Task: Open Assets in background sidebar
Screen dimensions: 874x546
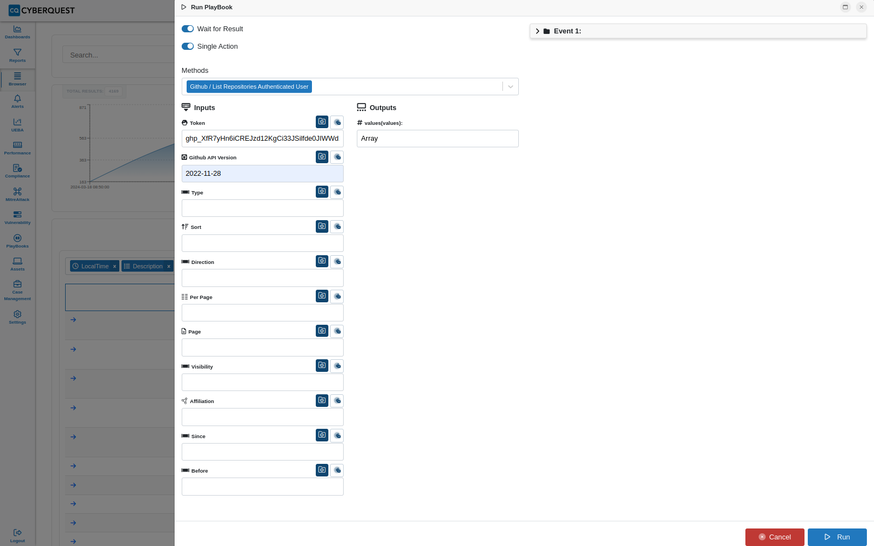Action: [18, 264]
